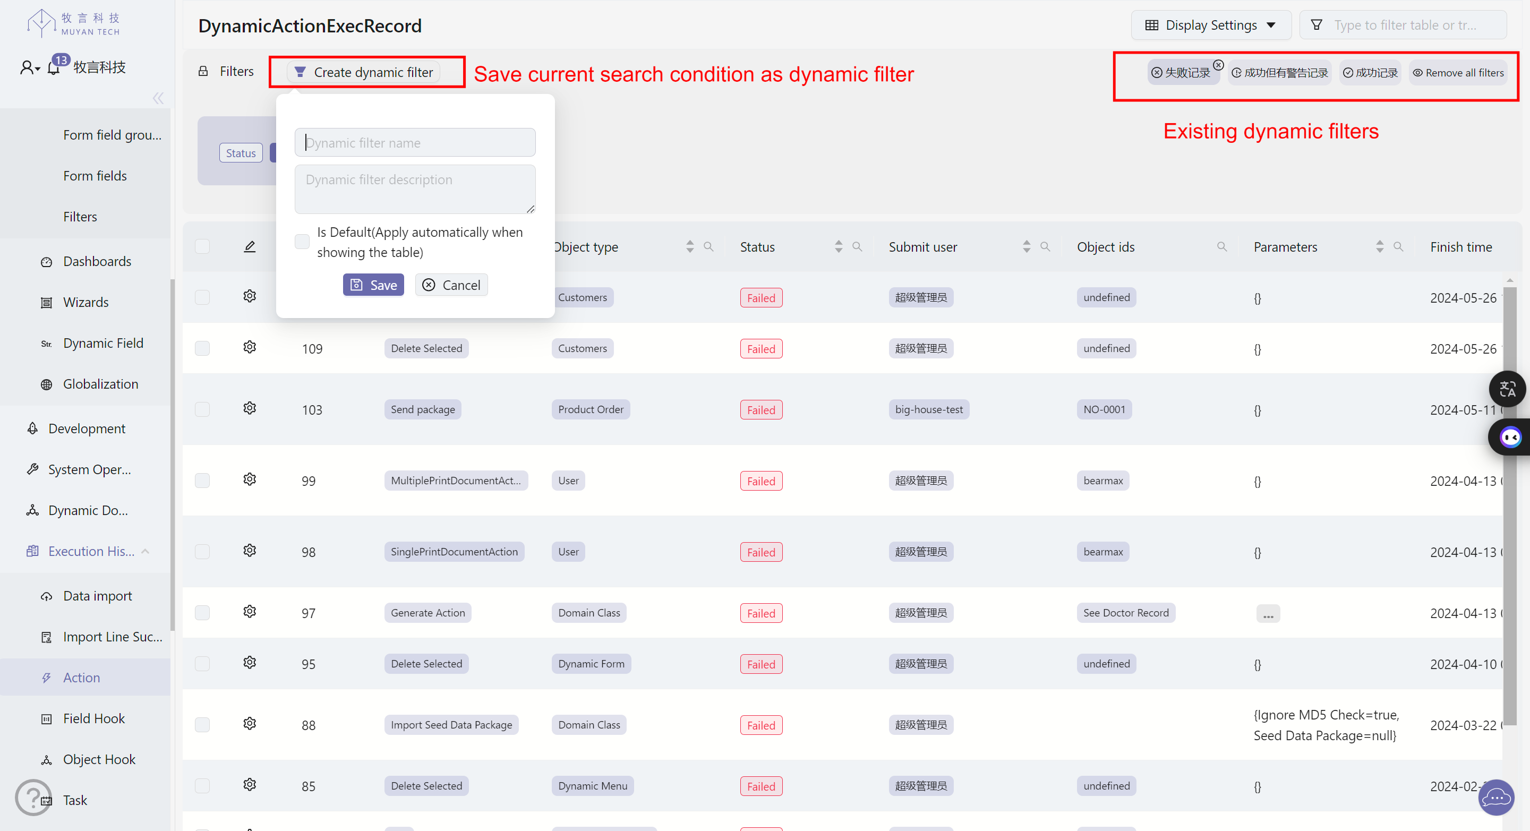Select all rows with the header checkbox
This screenshot has width=1530, height=831.
pos(202,246)
